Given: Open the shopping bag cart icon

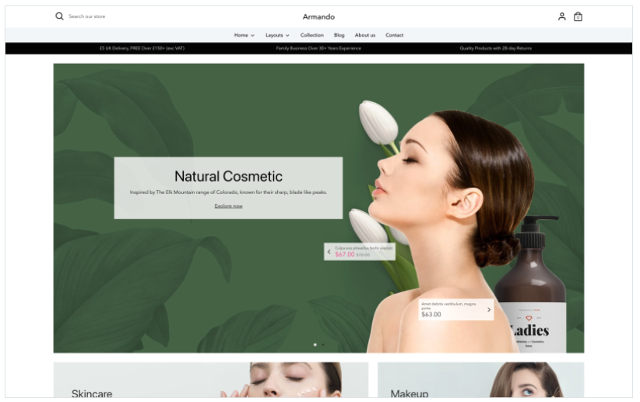Looking at the screenshot, I should pyautogui.click(x=578, y=16).
